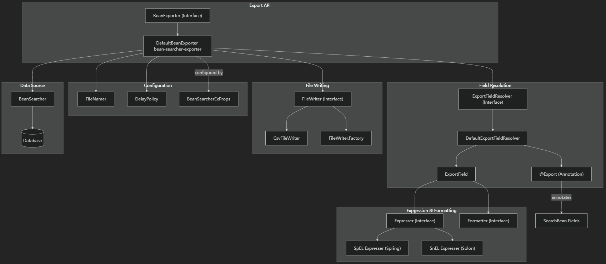Click the ExportField node

coord(456,174)
